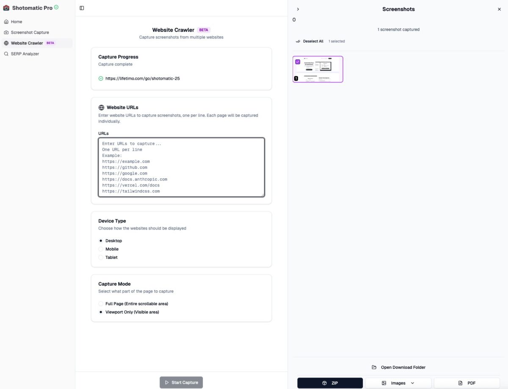This screenshot has width=508, height=389.
Task: Click the Shotomatic Pro camera logo
Action: tap(6, 8)
